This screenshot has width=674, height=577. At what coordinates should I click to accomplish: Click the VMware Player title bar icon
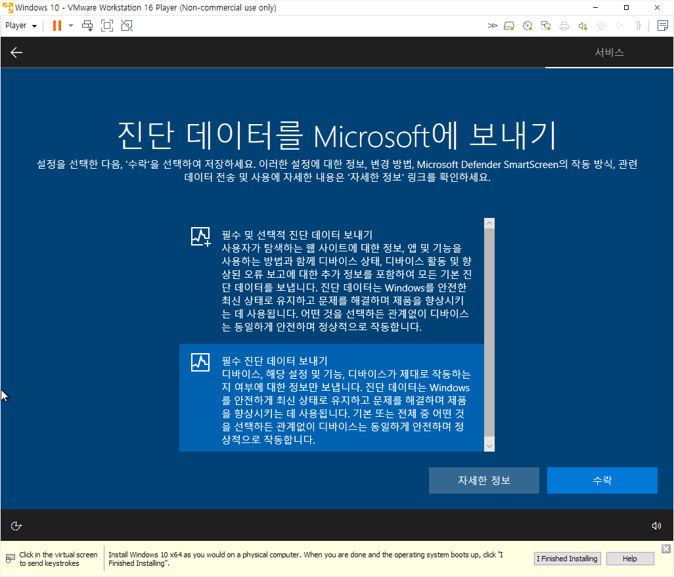click(8, 8)
